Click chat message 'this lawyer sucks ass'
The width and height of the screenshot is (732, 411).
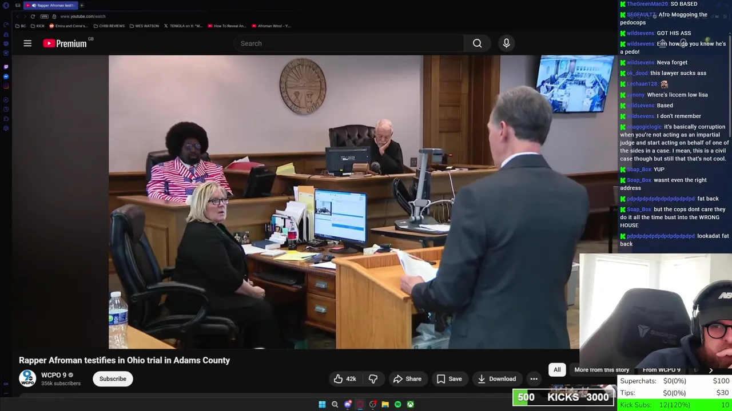pos(678,73)
